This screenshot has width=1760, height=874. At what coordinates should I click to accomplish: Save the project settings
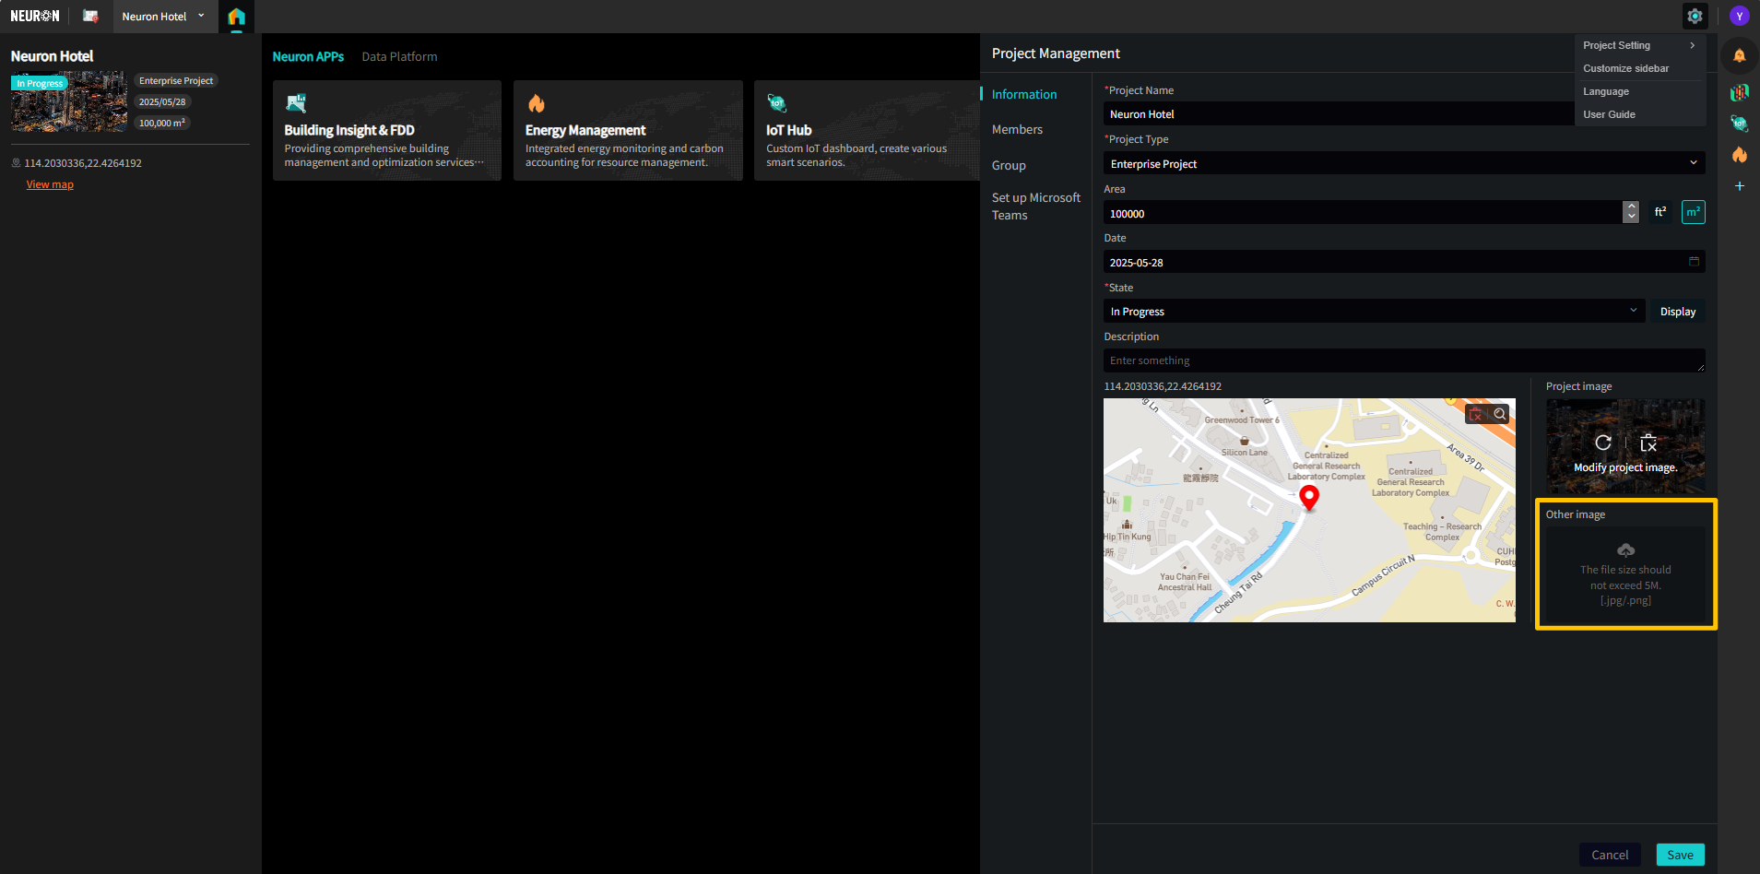(x=1680, y=855)
